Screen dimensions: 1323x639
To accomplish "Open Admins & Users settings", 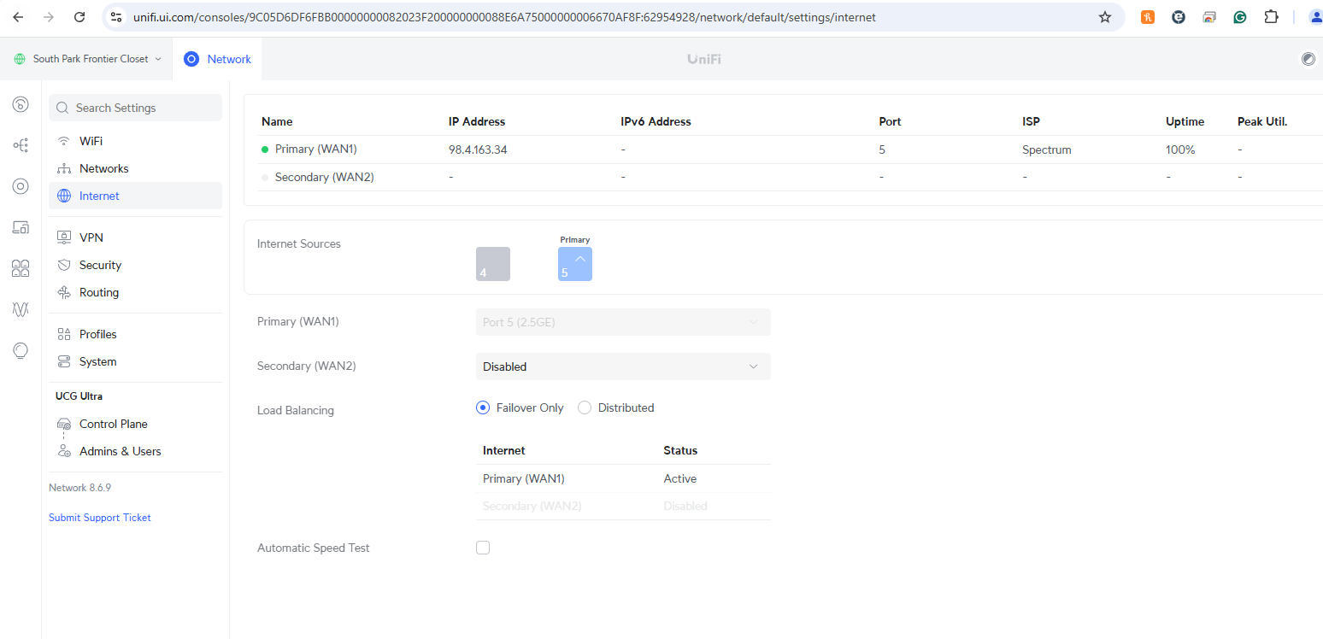I will click(120, 451).
